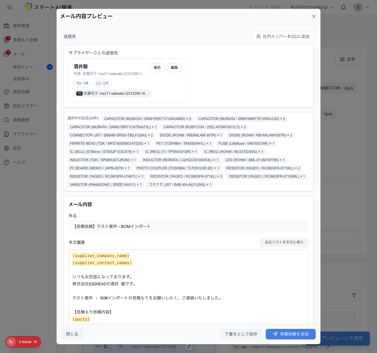Click 社内メンバーをCCに追加 button
This screenshot has height=353, width=377.
pyautogui.click(x=283, y=36)
